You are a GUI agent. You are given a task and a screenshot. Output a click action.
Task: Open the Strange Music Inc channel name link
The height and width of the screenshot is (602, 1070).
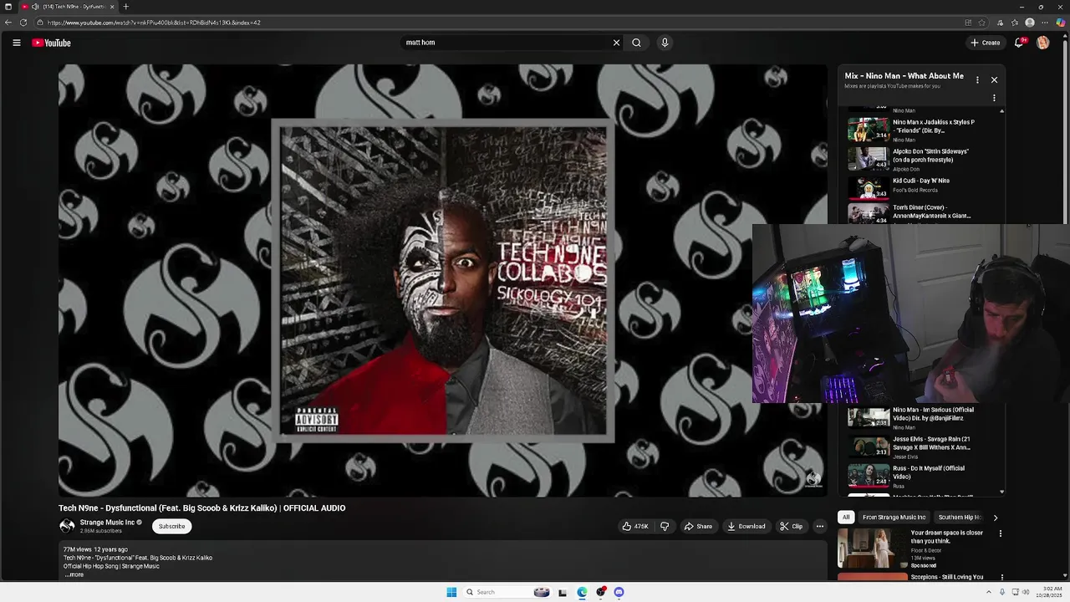pos(107,523)
